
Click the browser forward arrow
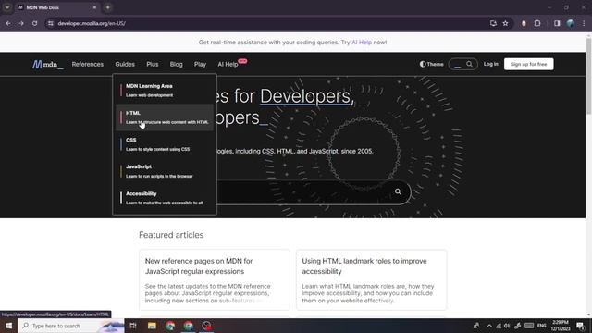click(21, 23)
